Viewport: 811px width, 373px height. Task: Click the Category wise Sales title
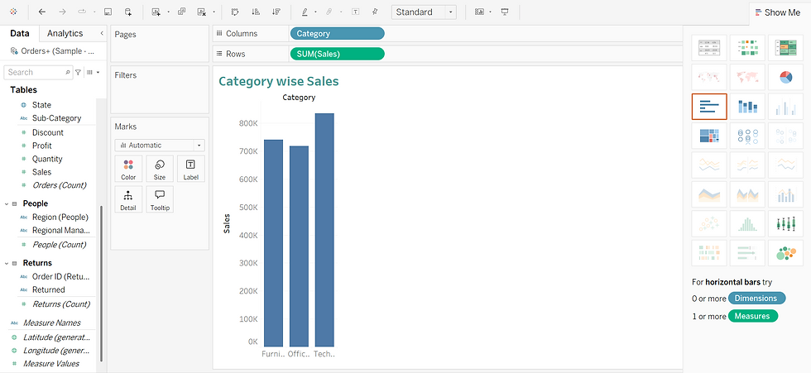click(x=278, y=81)
